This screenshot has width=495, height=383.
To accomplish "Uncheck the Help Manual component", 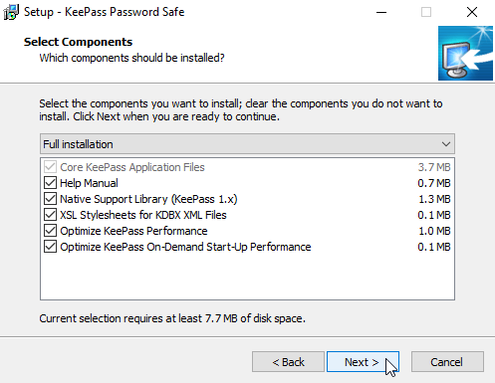I will click(50, 183).
